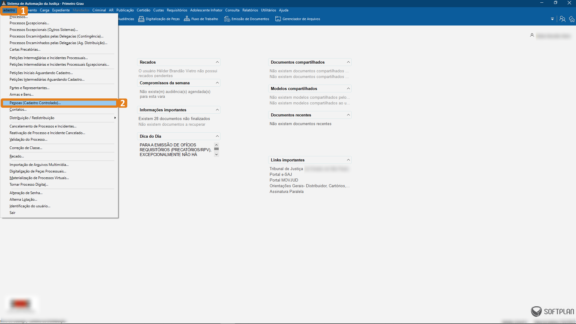Screen dimensions: 576x324
Task: Open Processos Excepcionais (Outros Sistemas) entry
Action: (44, 30)
